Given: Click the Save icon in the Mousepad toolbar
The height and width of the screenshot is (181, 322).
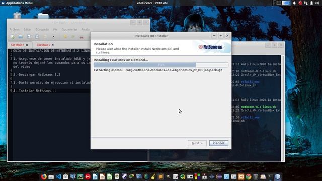Looking at the screenshot, I should pyautogui.click(x=29, y=37).
